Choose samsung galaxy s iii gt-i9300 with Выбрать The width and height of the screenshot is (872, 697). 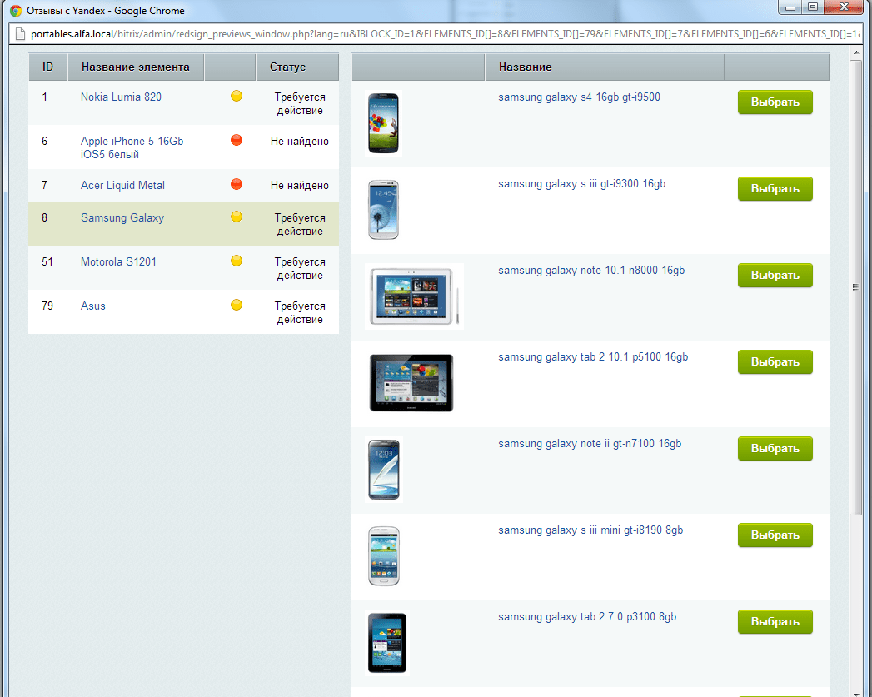click(x=775, y=189)
